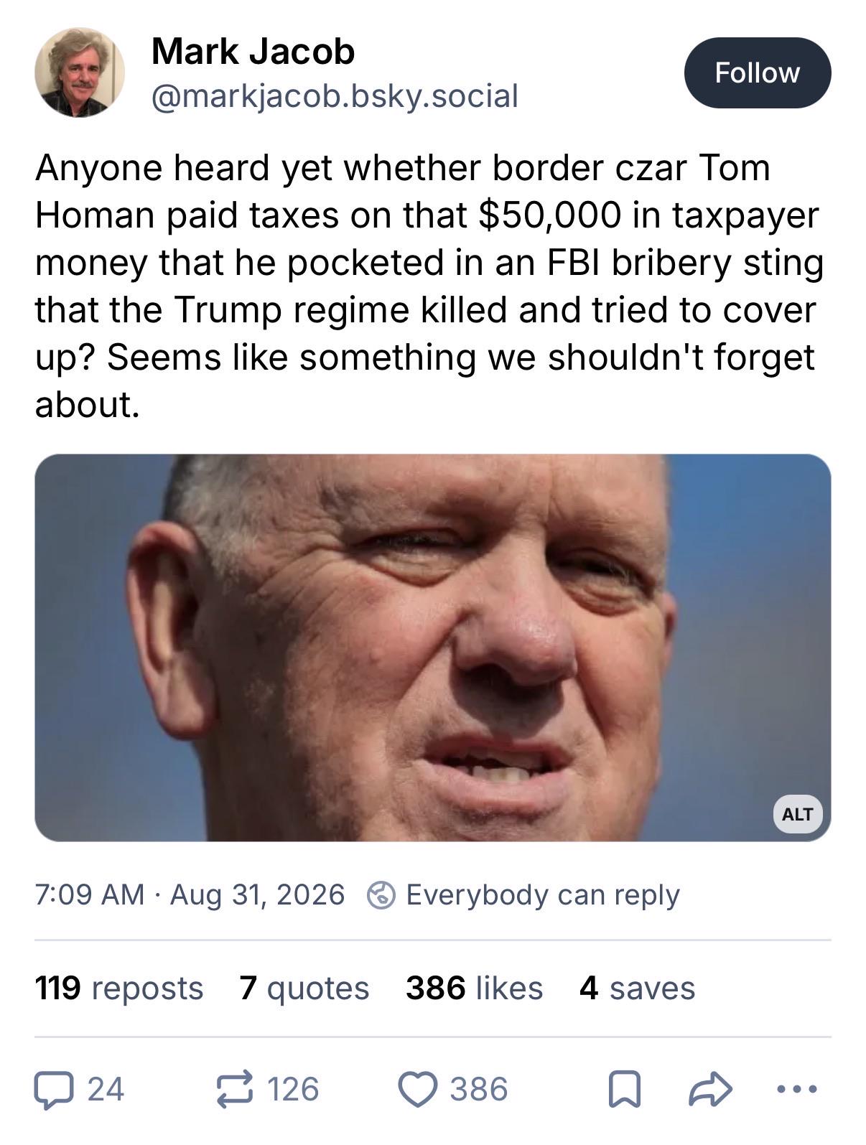
Task: View the 4 saves count
Action: click(637, 988)
